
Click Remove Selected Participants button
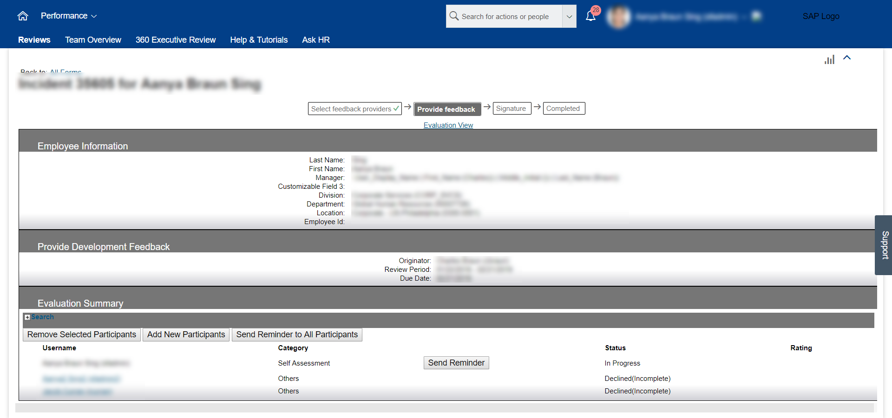coord(82,334)
